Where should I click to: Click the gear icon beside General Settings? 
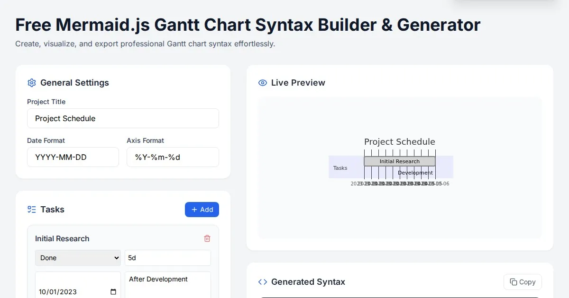click(32, 83)
